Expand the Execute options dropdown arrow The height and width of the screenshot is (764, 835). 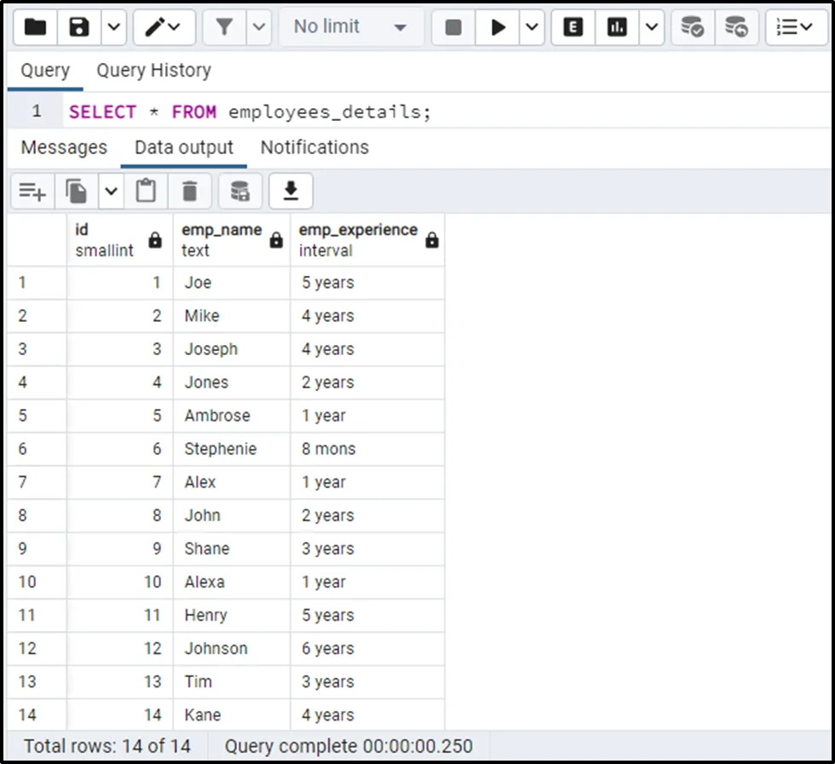532,27
